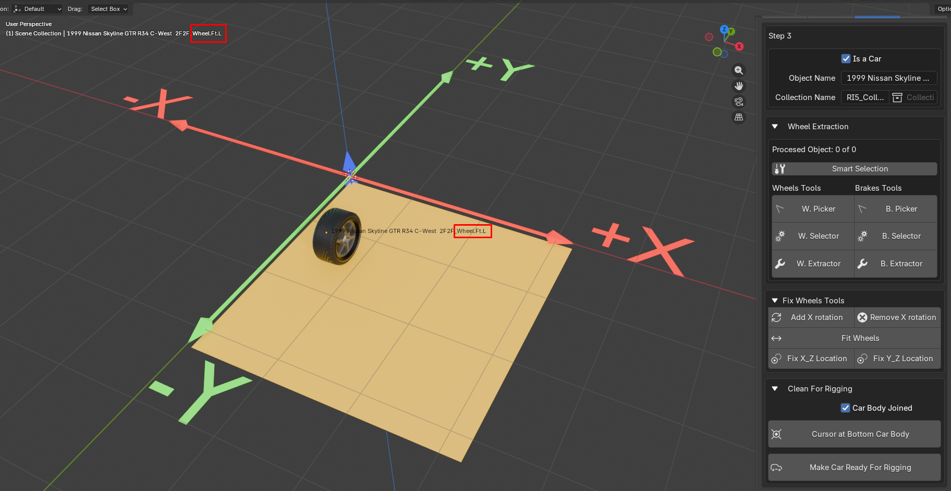Click the zoom view magnifier icon
The image size is (951, 491).
(739, 70)
